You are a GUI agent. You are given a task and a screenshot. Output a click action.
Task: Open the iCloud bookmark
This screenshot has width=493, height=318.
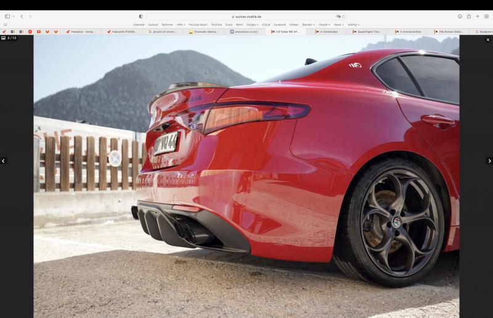coord(266,25)
